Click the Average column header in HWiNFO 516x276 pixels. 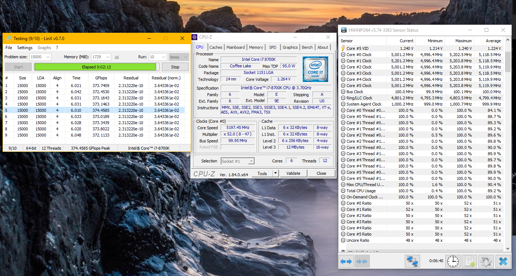488,41
